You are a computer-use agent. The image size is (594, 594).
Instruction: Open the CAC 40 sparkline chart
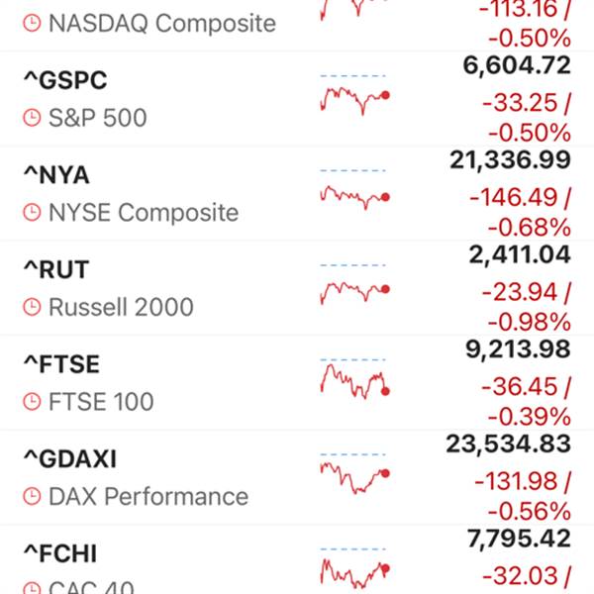[353, 572]
